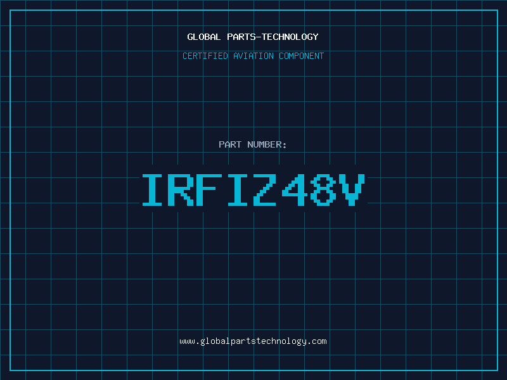Select the CERTIFIED AVIATION COMPONENT subtitle
Viewport: 507px width, 380px height.
coord(253,56)
